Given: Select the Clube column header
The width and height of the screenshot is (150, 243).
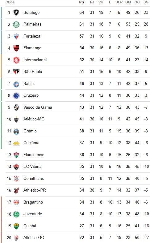Looking at the screenshot, I should (10, 2).
